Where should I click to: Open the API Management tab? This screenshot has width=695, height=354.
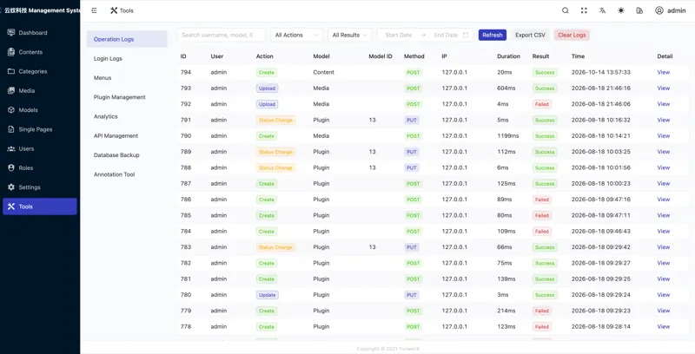[127, 136]
